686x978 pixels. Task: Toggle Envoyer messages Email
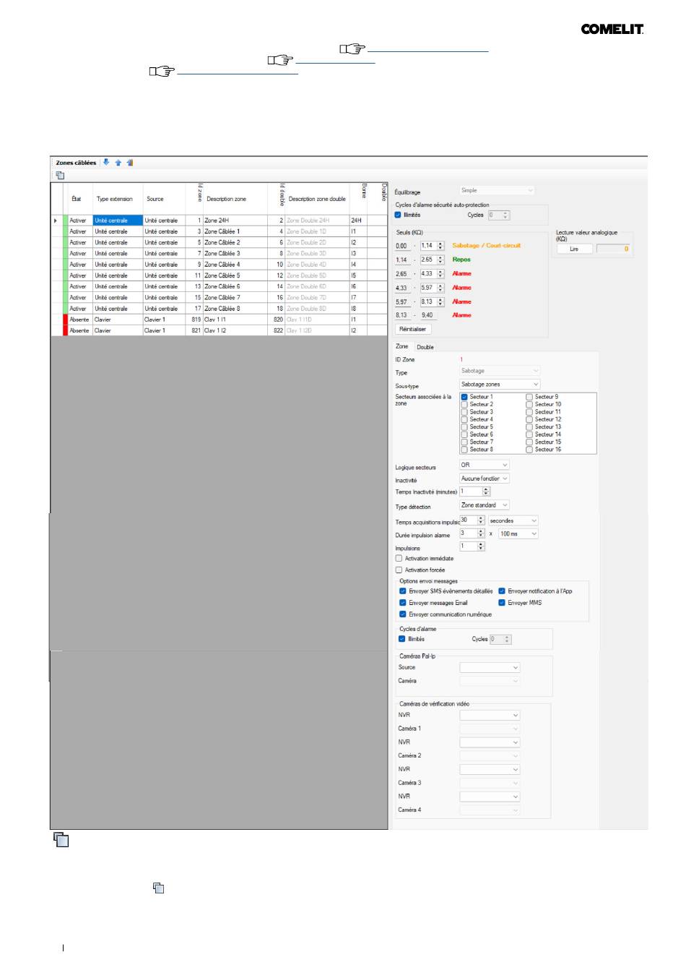click(403, 602)
